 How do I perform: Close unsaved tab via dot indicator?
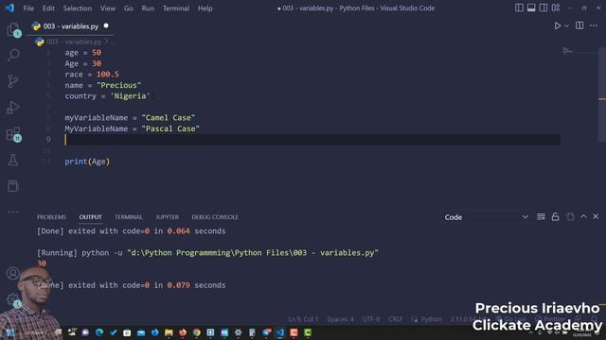point(106,25)
